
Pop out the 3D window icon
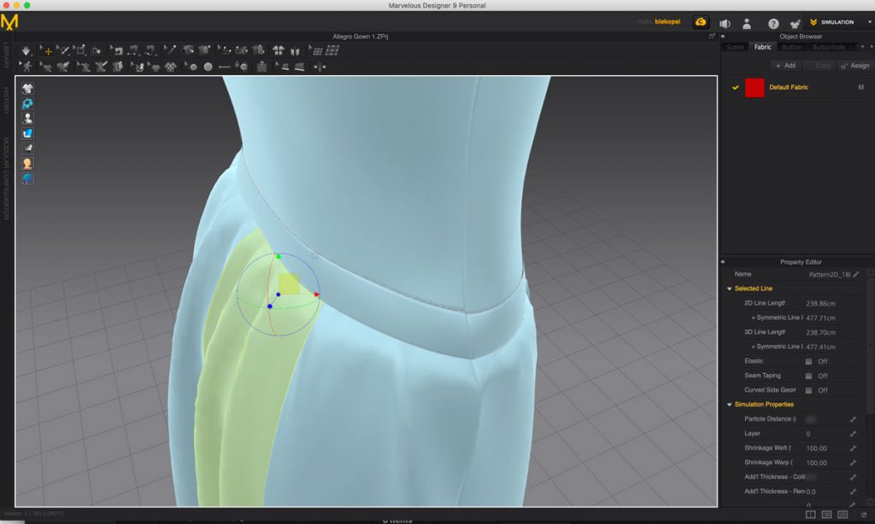click(712, 36)
